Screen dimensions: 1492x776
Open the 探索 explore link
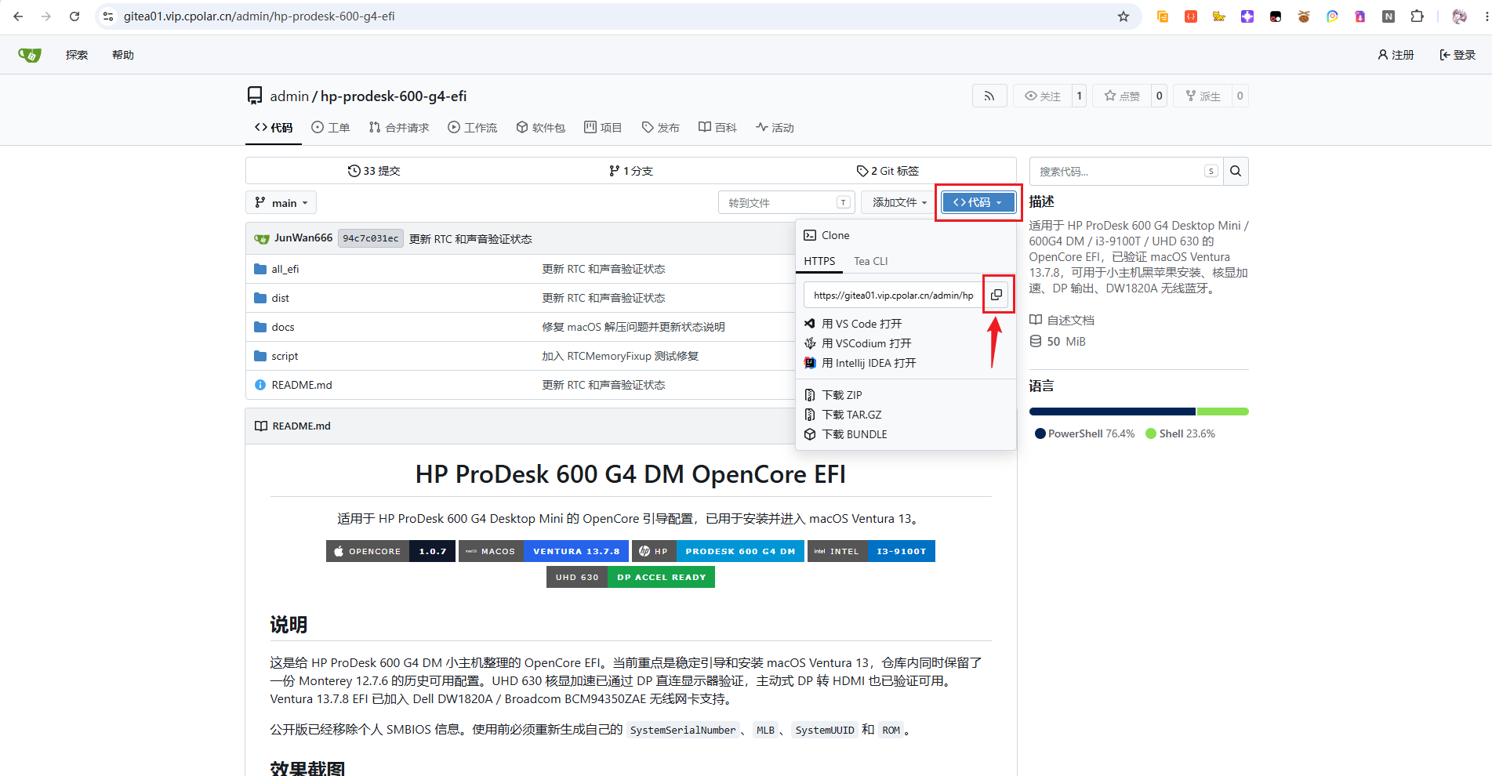pos(77,55)
